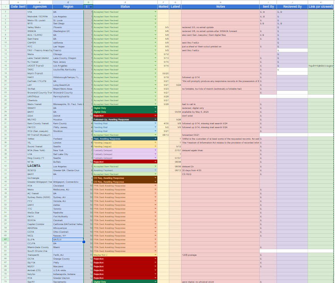Open the filter icon in column D header
Viewport: 335px width, 283px height.
pyautogui.click(x=91, y=7)
